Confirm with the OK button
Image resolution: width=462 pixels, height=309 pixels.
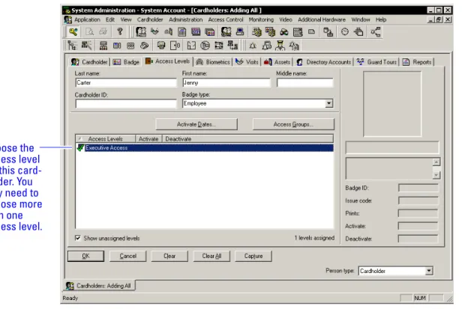[85, 256]
